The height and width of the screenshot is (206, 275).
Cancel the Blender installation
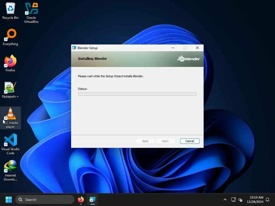[190, 141]
